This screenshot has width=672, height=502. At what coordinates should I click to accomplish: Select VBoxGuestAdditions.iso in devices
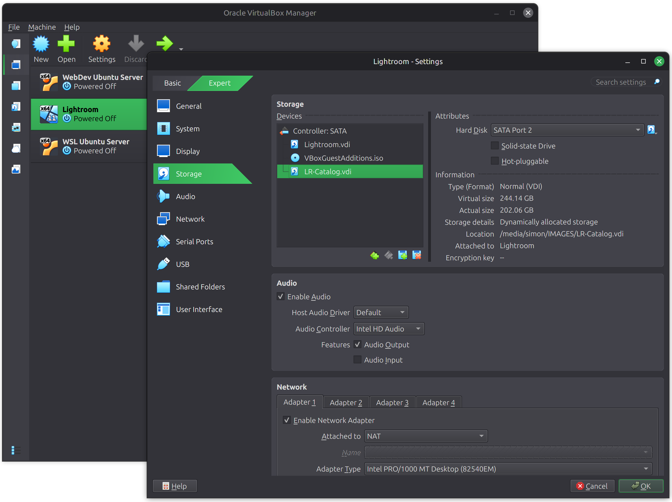click(350, 158)
